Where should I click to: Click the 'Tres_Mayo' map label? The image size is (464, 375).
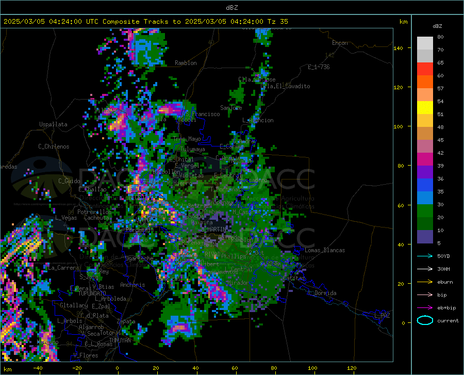(187, 139)
